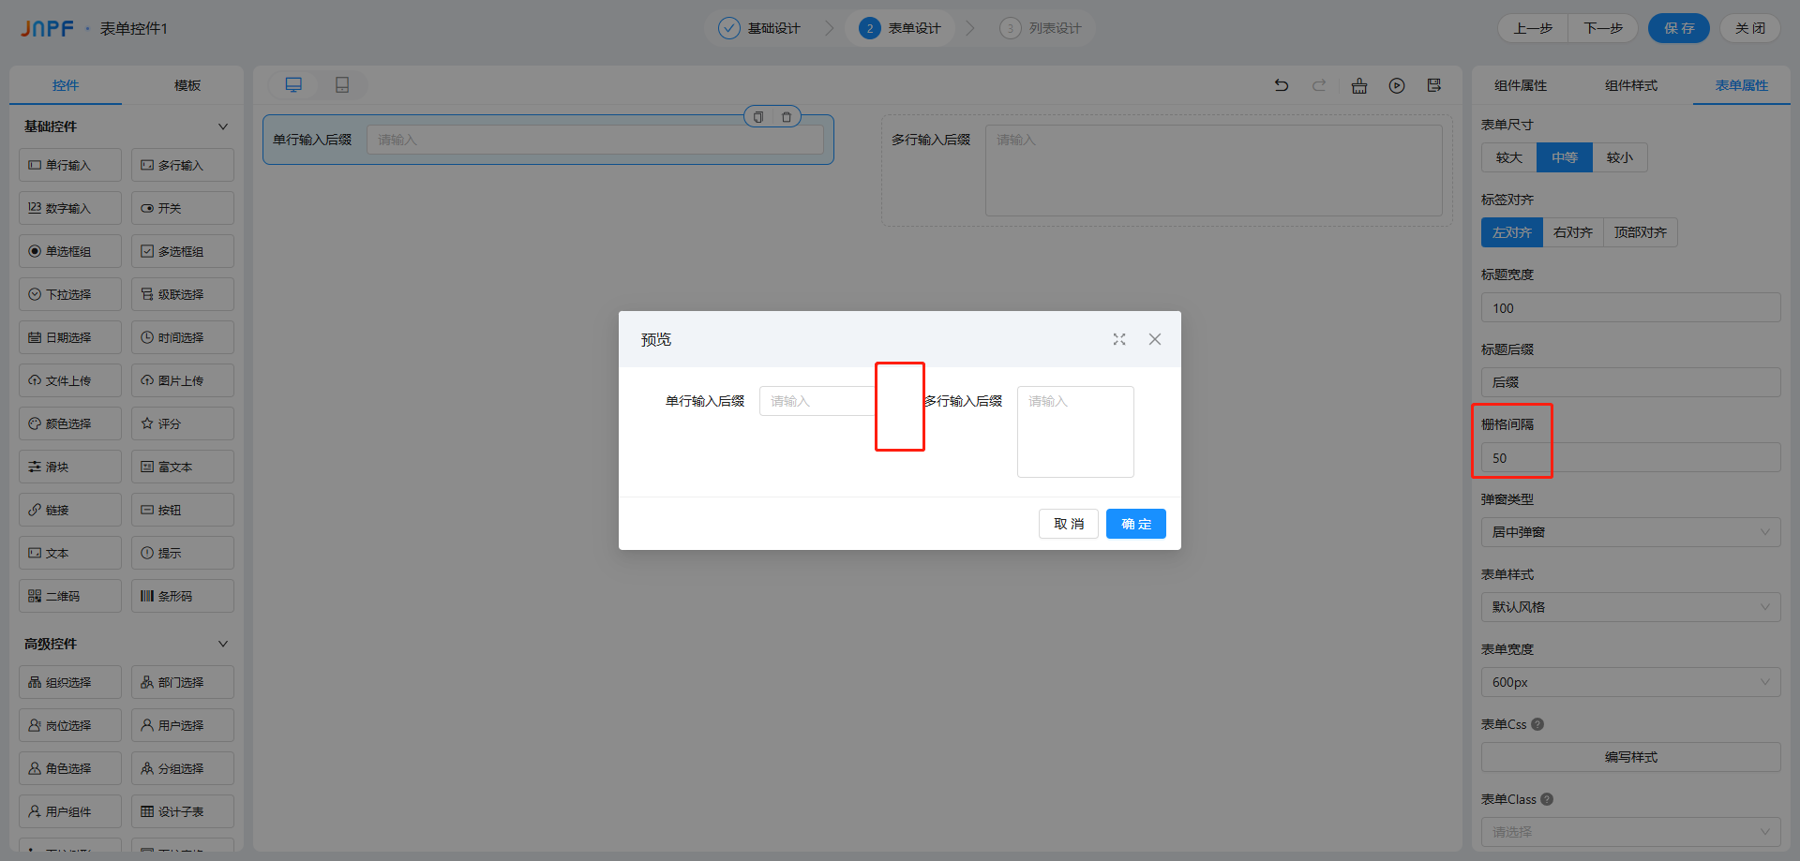The height and width of the screenshot is (861, 1800).
Task: Clear the canvas with broom icon
Action: 1359,85
